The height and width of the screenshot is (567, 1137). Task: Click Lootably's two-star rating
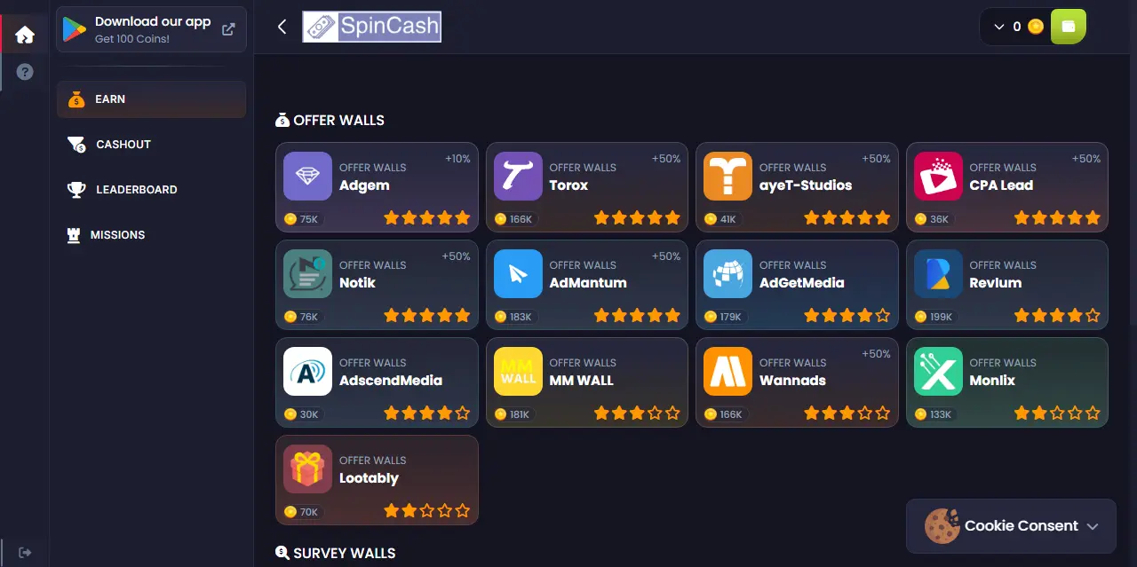pos(427,510)
